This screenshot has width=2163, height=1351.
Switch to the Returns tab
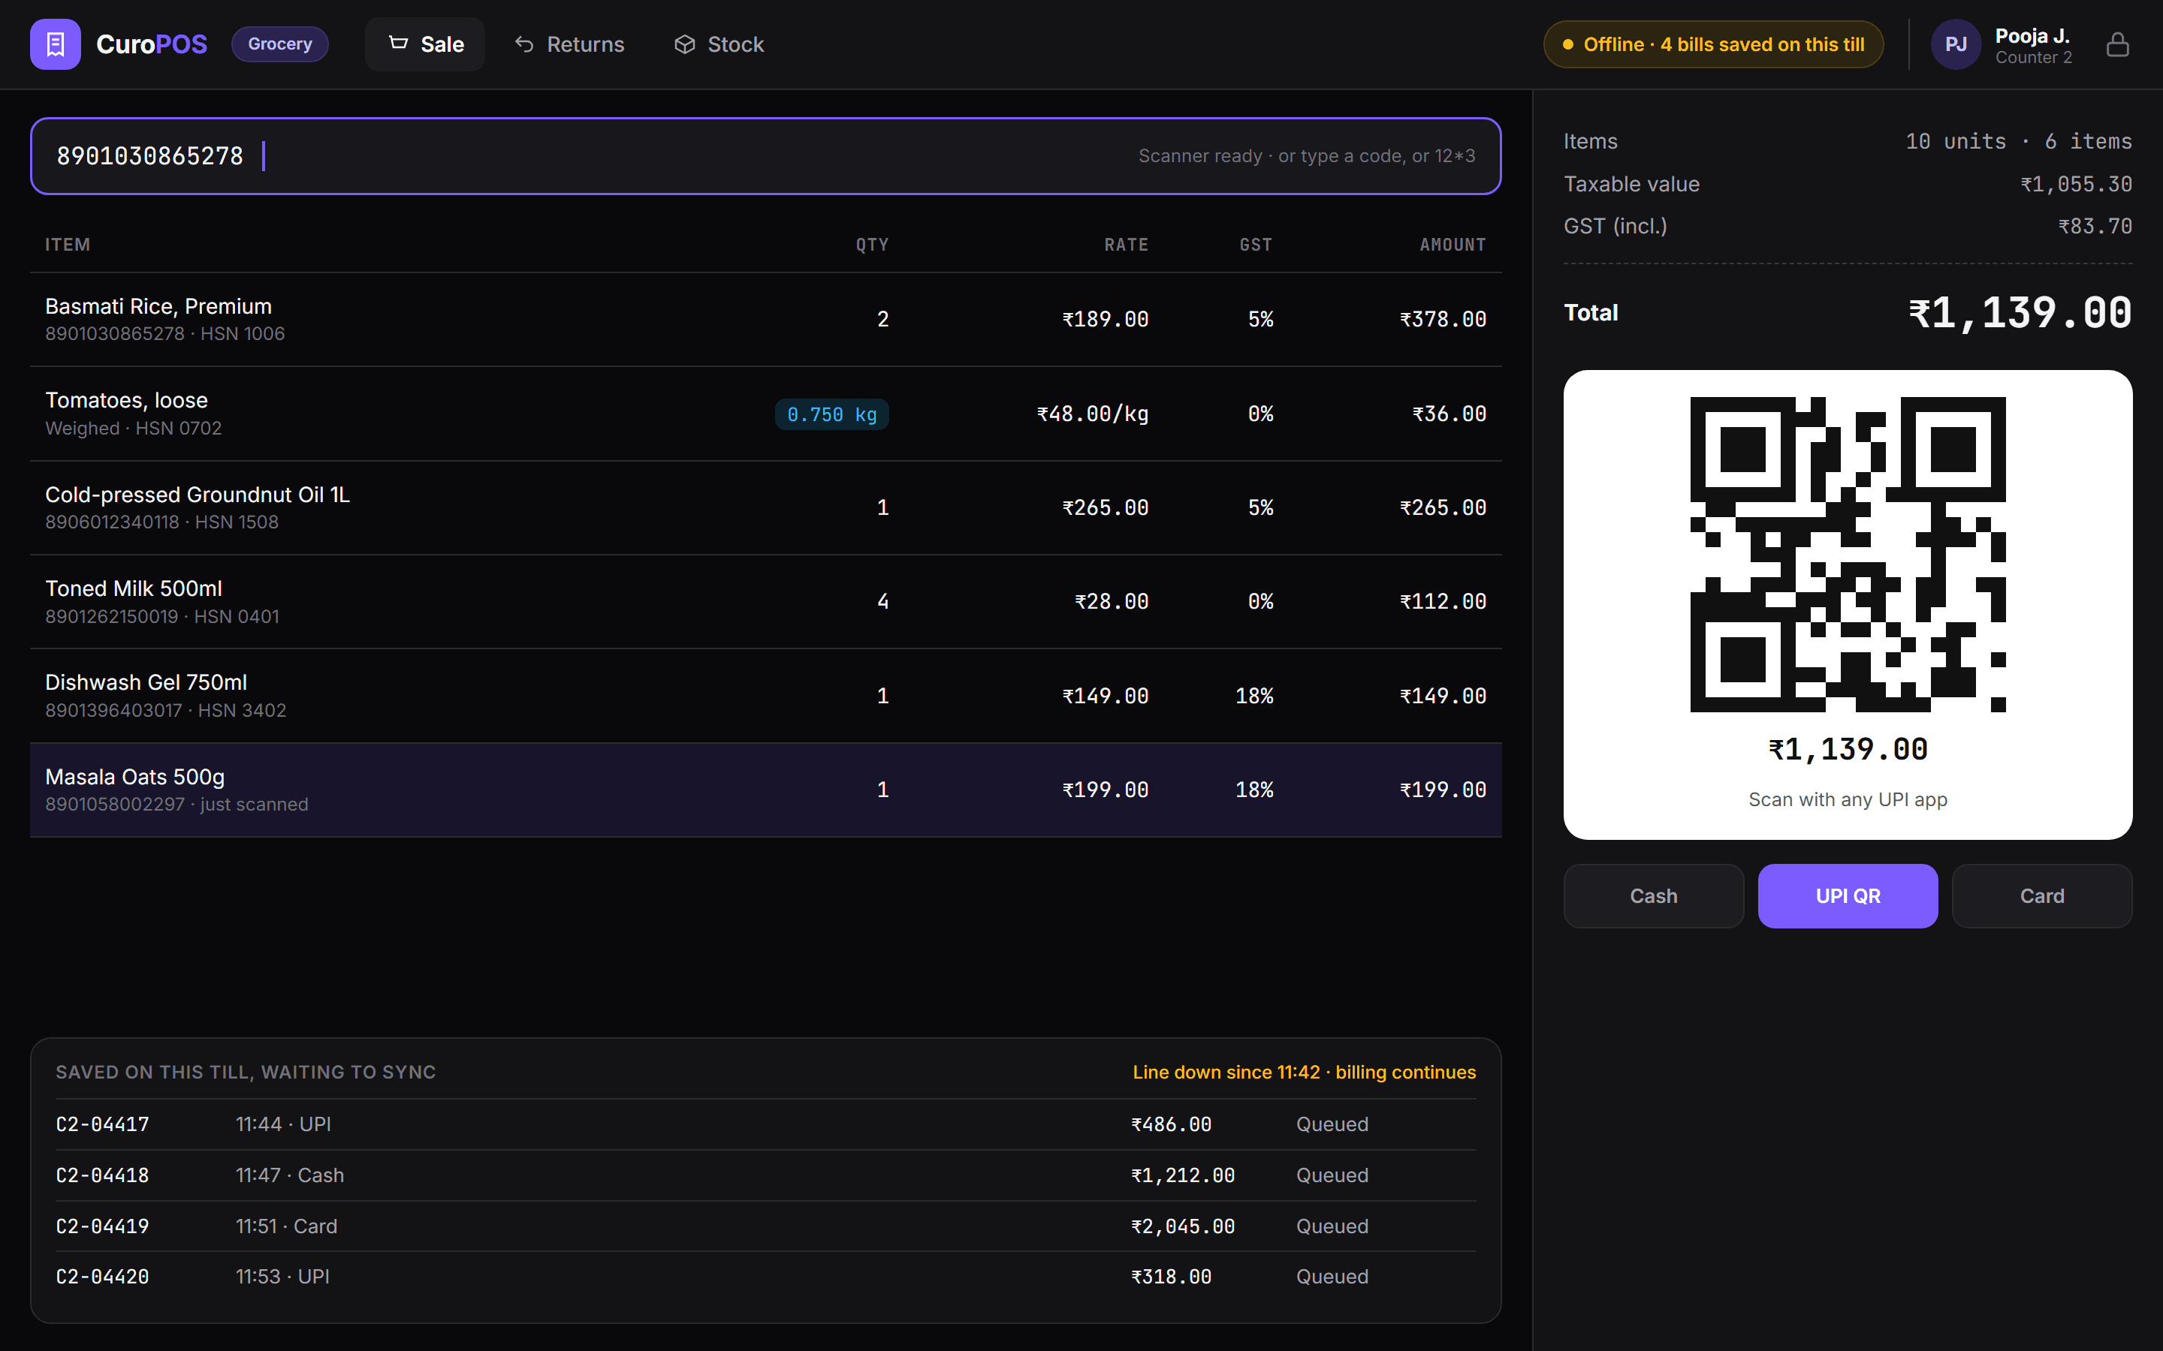click(x=569, y=44)
